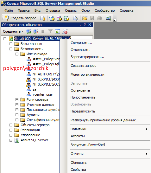Close the Обозреватель объектов panel
151x173 pixels.
click(x=90, y=25)
